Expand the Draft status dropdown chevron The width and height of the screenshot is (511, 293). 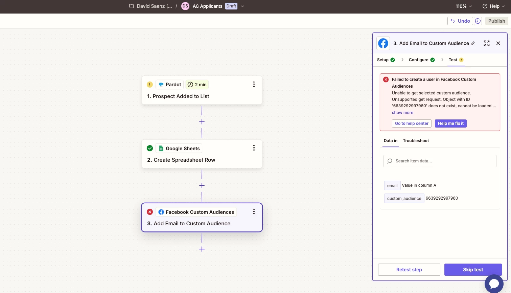pos(242,6)
